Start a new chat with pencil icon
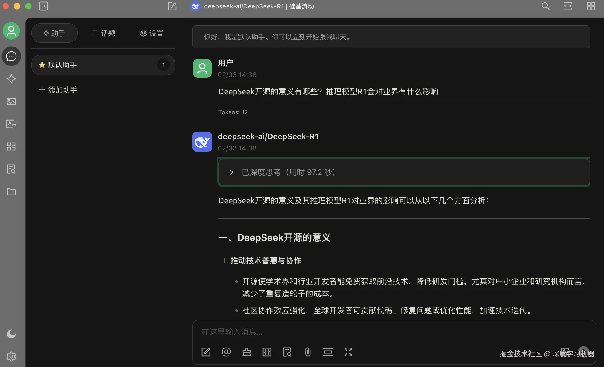This screenshot has height=367, width=604. tap(172, 6)
